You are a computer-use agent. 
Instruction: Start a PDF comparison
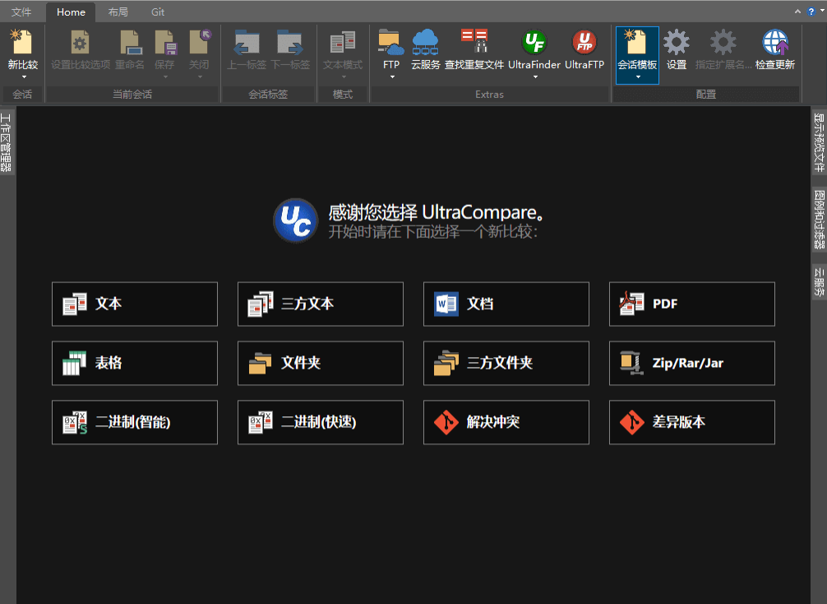(691, 304)
